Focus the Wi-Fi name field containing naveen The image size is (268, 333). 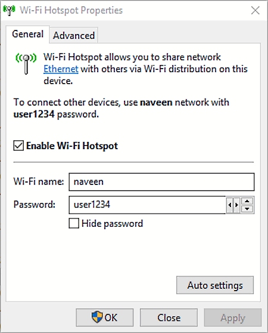161,182
